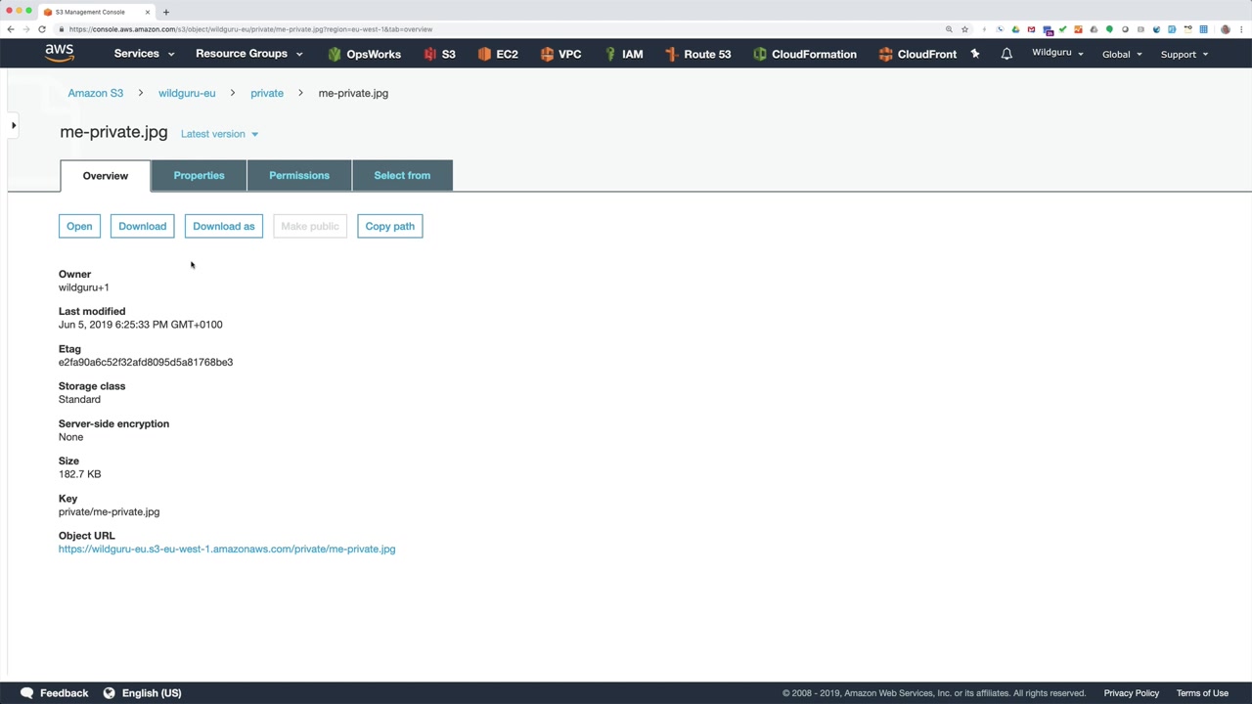Image resolution: width=1252 pixels, height=704 pixels.
Task: Click the owner value wildguru+1
Action: (x=83, y=287)
